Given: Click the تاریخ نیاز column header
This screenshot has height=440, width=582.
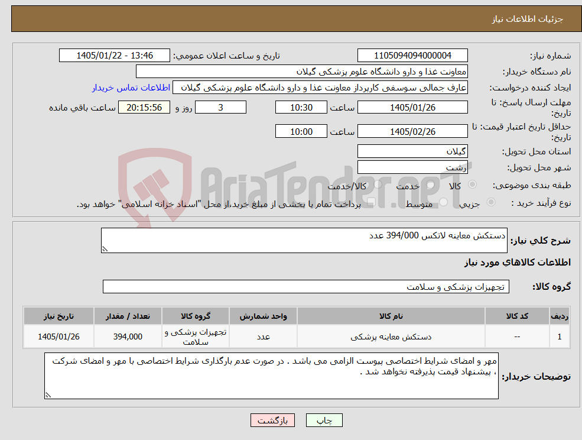Looking at the screenshot, I should [x=58, y=316].
